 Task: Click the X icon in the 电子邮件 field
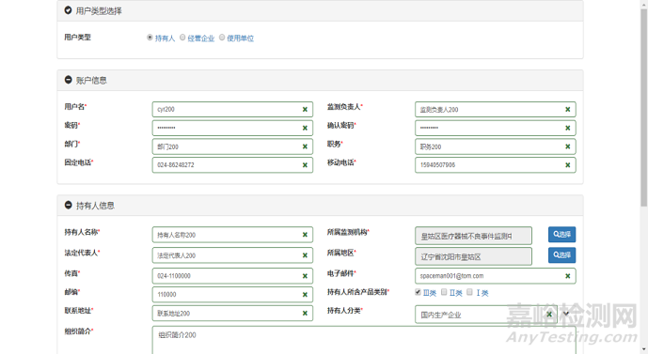tap(568, 276)
